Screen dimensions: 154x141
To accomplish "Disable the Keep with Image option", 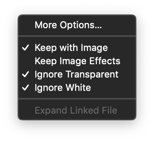I will click(77, 48).
